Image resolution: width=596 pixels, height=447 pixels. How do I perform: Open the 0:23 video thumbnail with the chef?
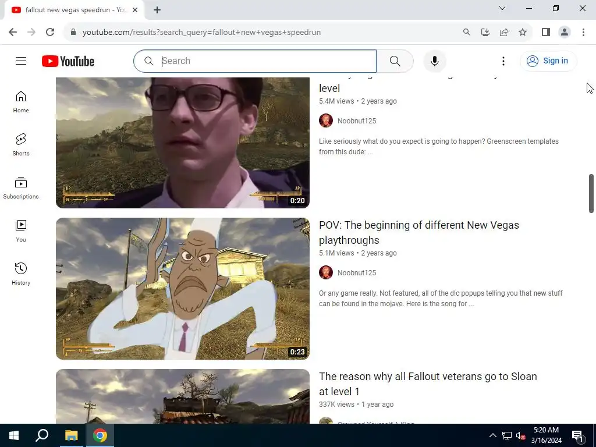182,289
